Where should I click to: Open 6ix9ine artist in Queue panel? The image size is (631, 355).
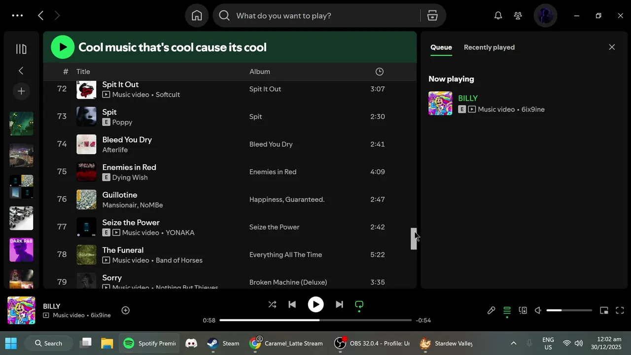click(533, 109)
